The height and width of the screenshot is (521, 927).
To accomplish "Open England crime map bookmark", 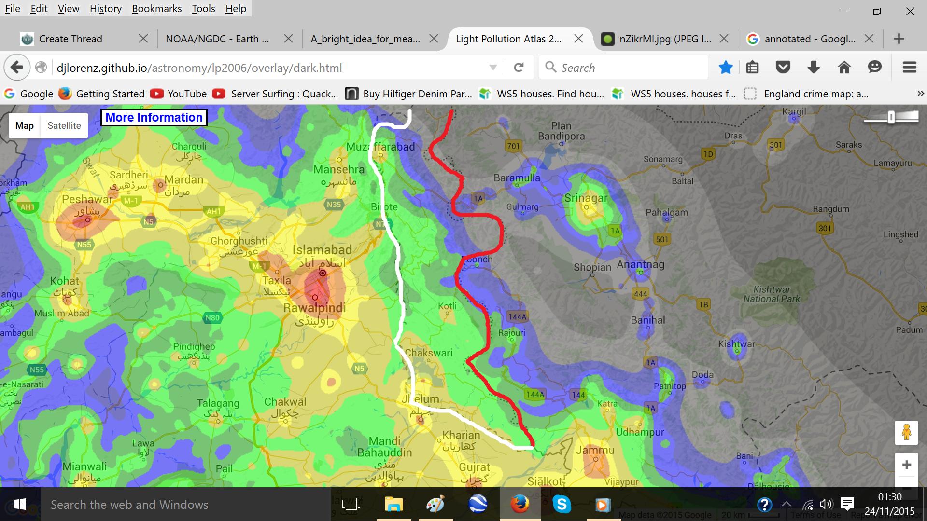I will pos(806,94).
